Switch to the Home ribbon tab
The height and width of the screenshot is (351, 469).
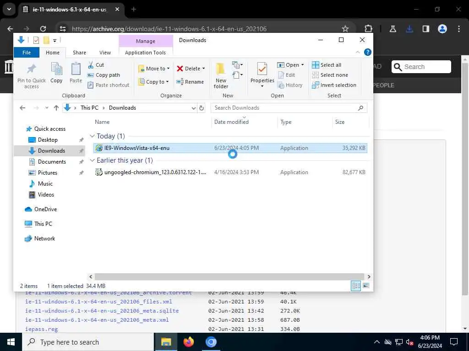click(53, 53)
